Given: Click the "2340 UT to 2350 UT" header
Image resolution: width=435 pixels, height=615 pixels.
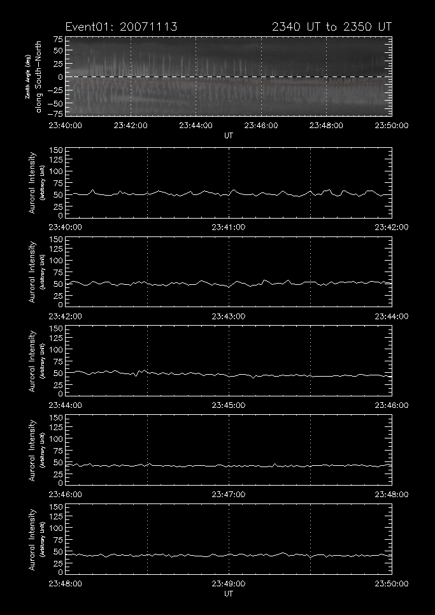Looking at the screenshot, I should coord(332,27).
